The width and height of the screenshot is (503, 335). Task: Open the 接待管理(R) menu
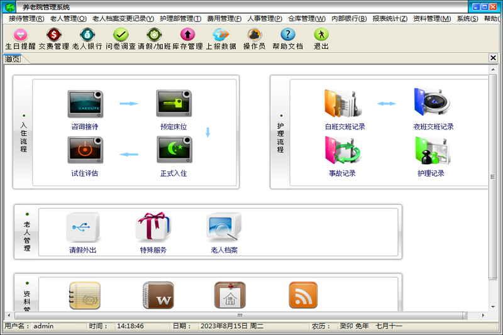coord(26,19)
